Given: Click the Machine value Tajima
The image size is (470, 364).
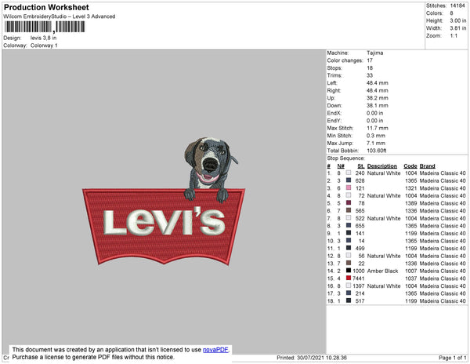Looking at the screenshot, I should pos(375,53).
